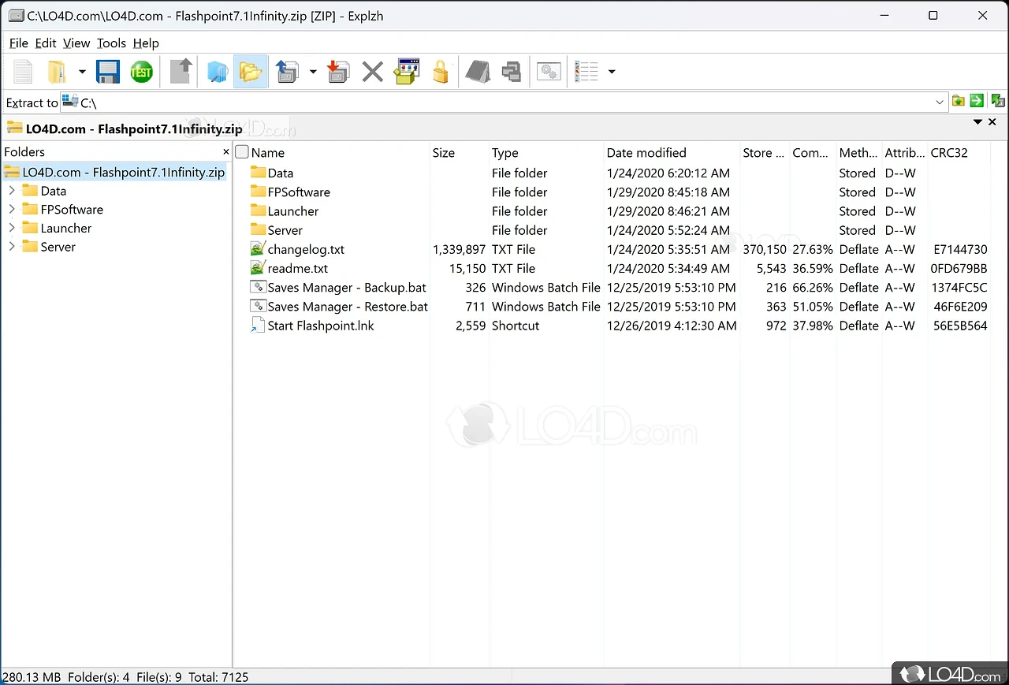Click the green TEST archive icon
Screen dimensions: 1009x685
[x=142, y=73]
